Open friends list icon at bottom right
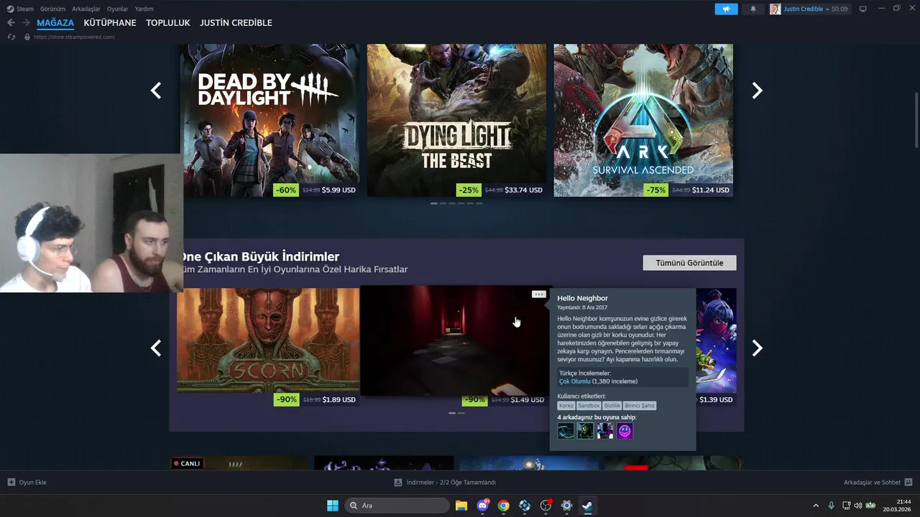Screen dimensions: 920x517 pos(908,483)
